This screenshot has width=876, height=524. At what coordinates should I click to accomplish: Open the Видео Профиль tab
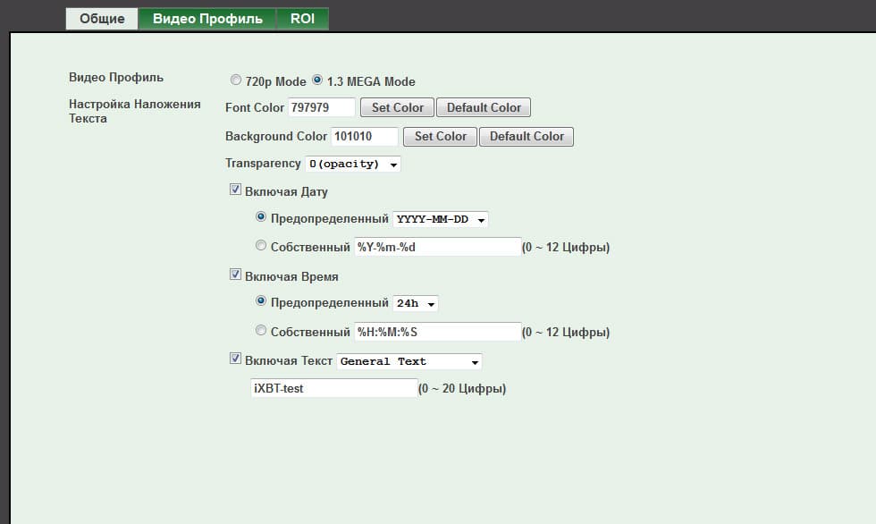coord(207,19)
